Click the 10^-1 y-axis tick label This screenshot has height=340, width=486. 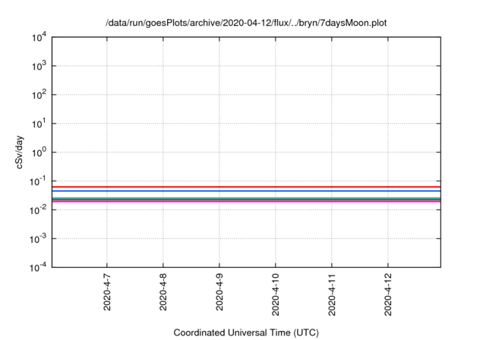pos(38,181)
